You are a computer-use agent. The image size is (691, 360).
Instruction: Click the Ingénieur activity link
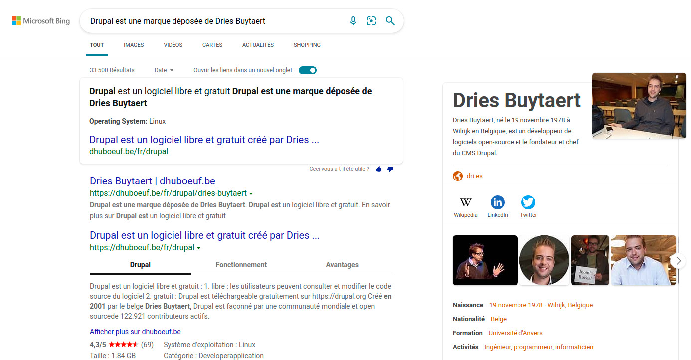(x=497, y=347)
